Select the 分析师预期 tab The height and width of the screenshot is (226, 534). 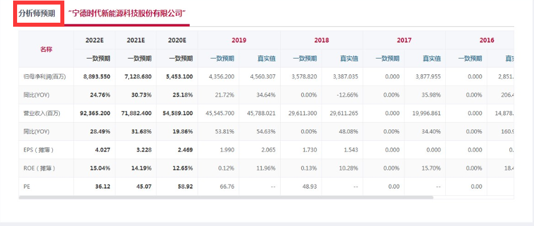[37, 14]
